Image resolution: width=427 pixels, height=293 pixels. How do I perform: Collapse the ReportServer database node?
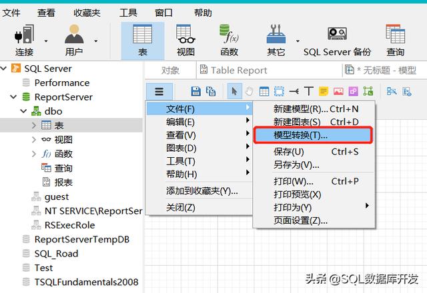pyautogui.click(x=13, y=97)
